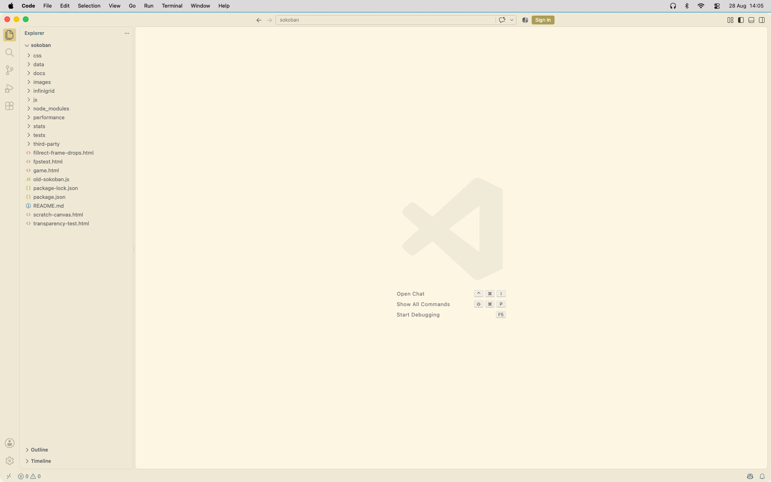Image resolution: width=771 pixels, height=482 pixels.
Task: Expand the docs folder
Action: coord(76,73)
